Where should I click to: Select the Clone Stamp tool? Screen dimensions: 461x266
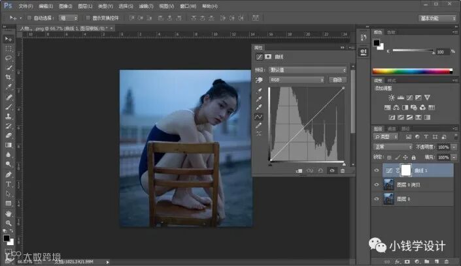(9, 116)
